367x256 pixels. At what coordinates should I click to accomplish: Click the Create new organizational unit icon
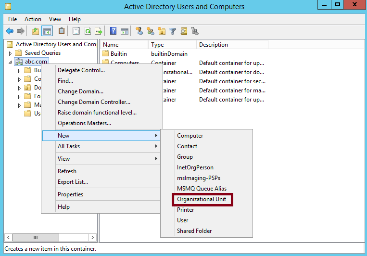(x=162, y=31)
